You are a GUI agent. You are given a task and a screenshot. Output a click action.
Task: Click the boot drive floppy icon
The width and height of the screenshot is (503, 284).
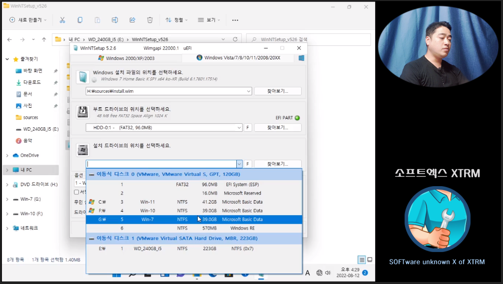[x=83, y=112]
